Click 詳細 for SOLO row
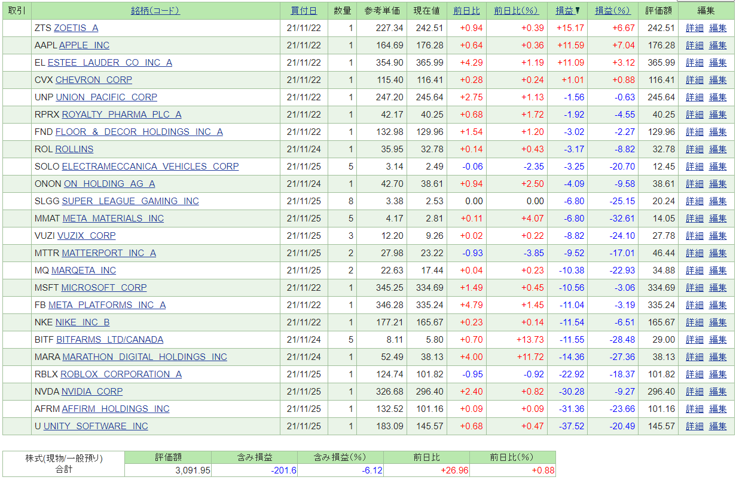Image resolution: width=736 pixels, height=480 pixels. [x=695, y=167]
